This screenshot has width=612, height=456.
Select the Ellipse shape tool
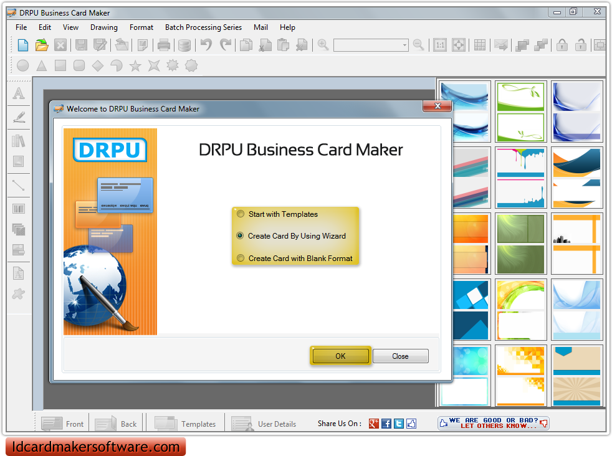(x=22, y=65)
